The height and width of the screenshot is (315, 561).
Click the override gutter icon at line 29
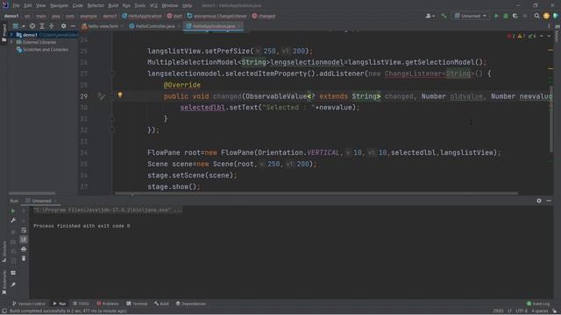click(x=102, y=96)
